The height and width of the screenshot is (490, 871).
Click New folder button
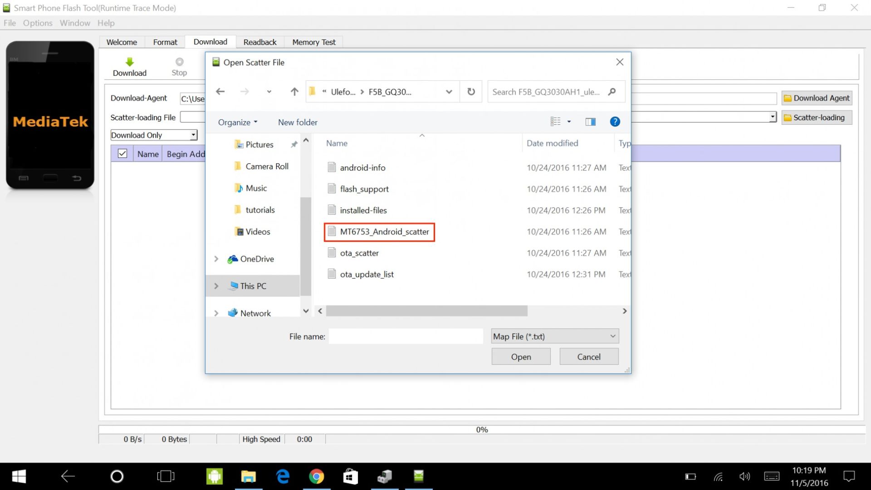[x=298, y=122]
